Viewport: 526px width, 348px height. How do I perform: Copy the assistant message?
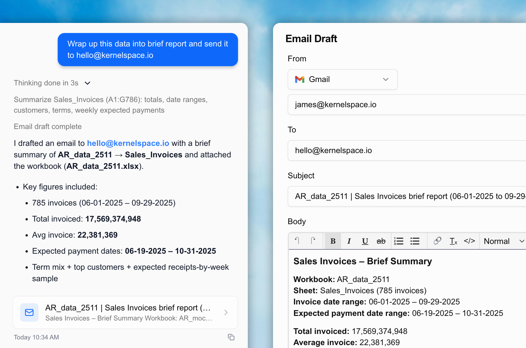tap(231, 337)
